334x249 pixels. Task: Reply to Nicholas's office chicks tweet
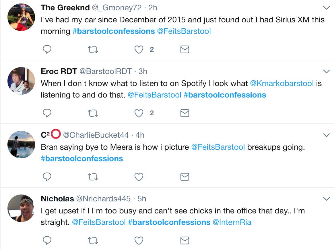coord(47,240)
